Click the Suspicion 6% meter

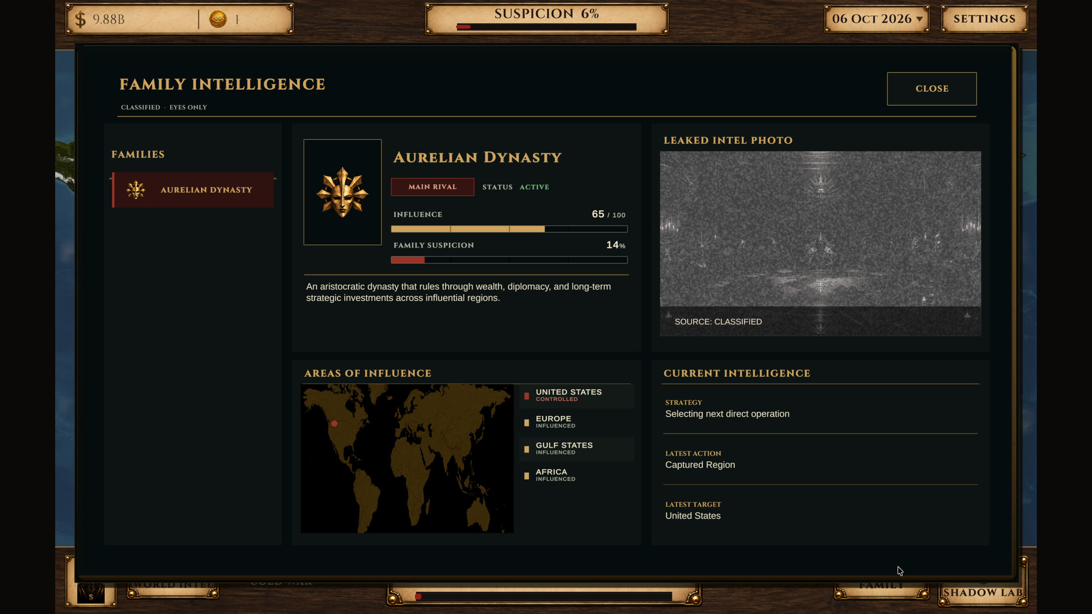[x=547, y=19]
